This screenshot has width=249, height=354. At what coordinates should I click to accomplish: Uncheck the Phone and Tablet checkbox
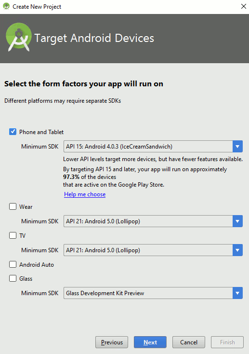(13, 132)
